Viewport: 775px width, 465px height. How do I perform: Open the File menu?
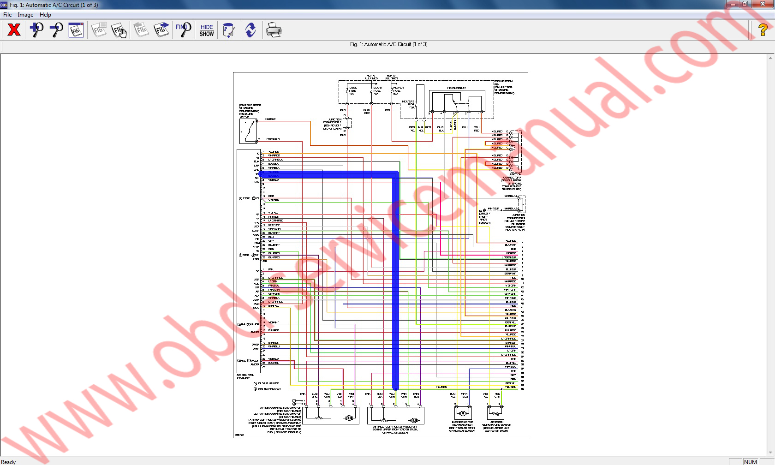pos(7,14)
